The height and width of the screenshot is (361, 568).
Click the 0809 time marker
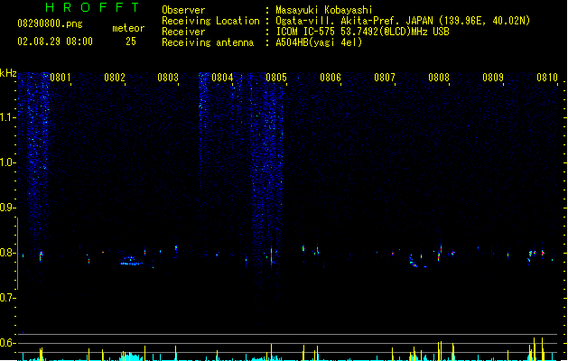tap(493, 77)
